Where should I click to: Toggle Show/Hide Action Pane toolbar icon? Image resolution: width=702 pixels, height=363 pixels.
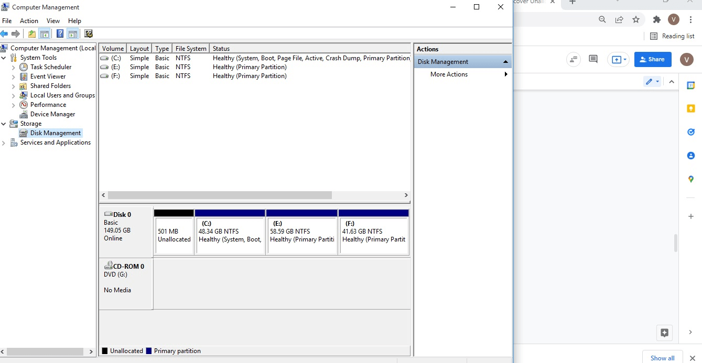[x=73, y=34]
